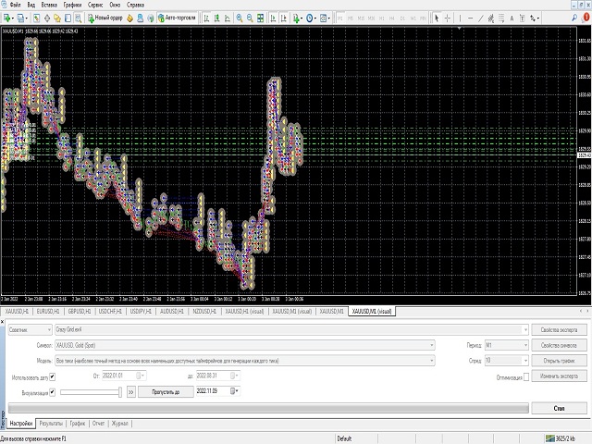Click the search magnifier icon
Screen dimensions: 592x444
click(x=574, y=18)
